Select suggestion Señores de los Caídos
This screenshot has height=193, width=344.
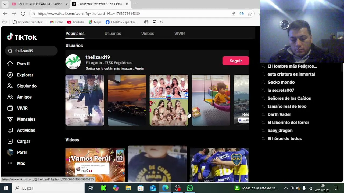289,98
